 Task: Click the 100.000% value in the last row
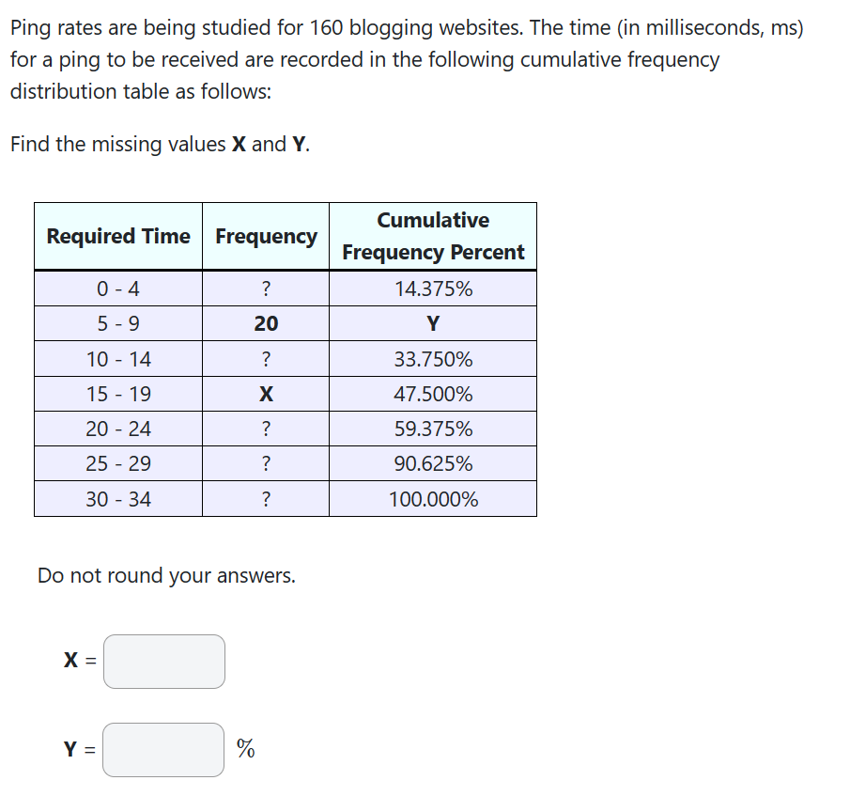(432, 499)
